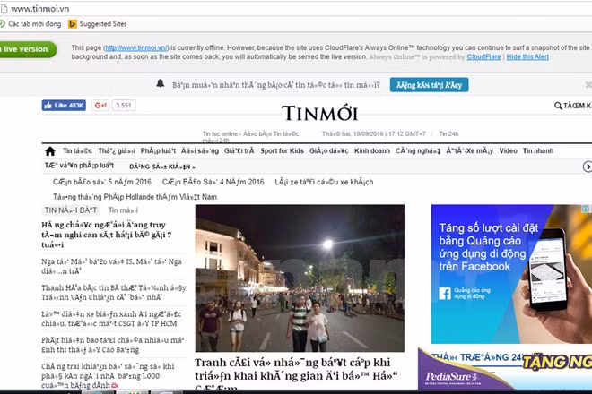This screenshot has height=394, width=592.
Task: Click the notification bell icon
Action: (161, 83)
